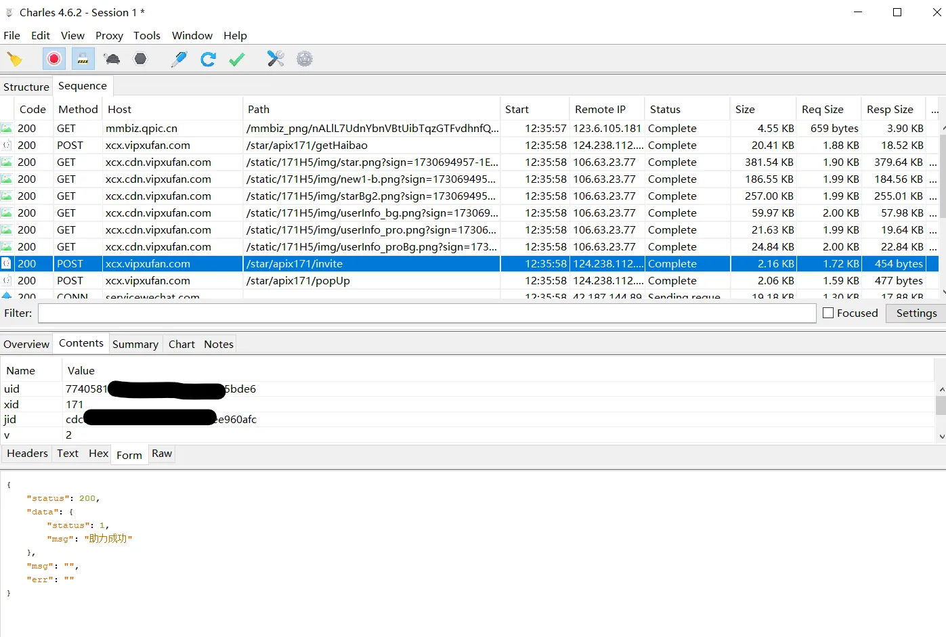Screen dimensions: 946x637
Task: Sort by Method column header
Action: [x=78, y=109]
